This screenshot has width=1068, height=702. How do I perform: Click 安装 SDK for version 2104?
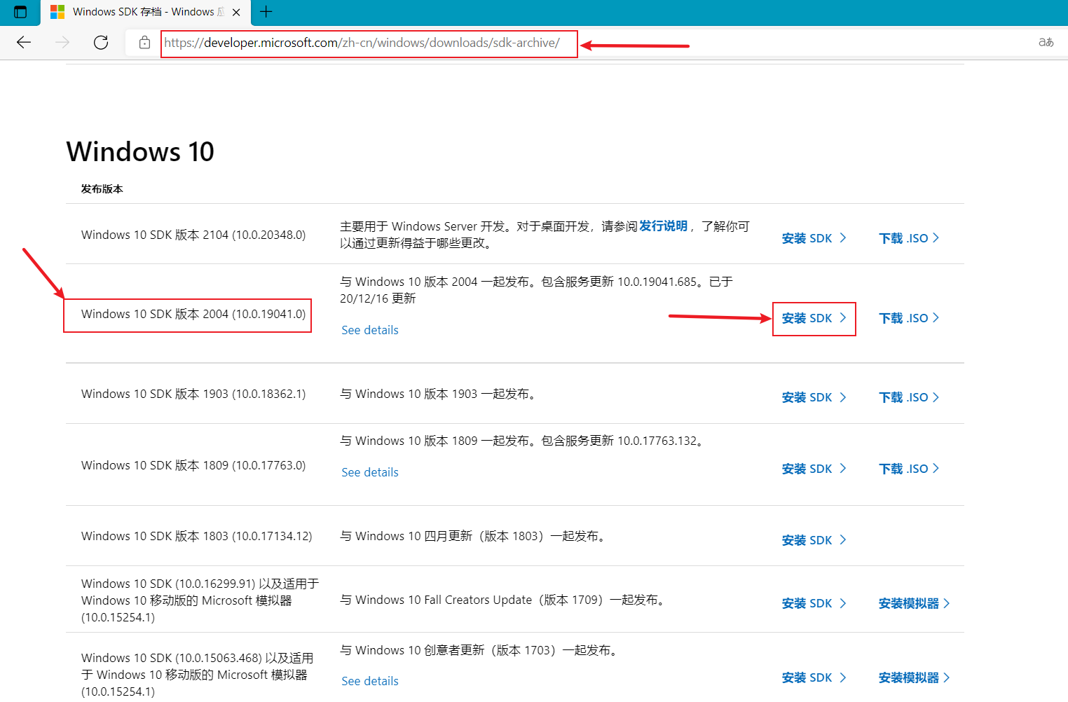tap(814, 238)
